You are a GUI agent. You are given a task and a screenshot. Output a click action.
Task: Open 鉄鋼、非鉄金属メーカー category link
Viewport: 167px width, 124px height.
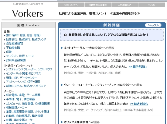tap(20, 120)
